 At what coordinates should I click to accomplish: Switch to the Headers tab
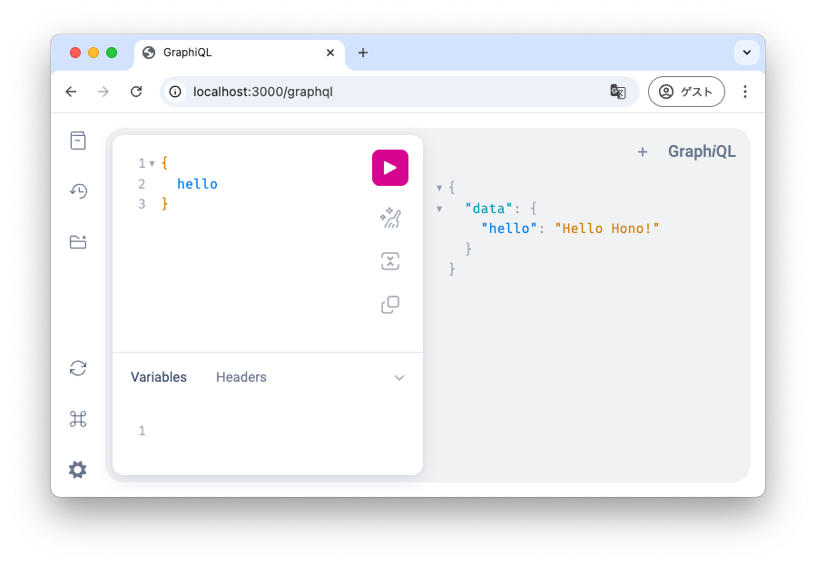[241, 377]
